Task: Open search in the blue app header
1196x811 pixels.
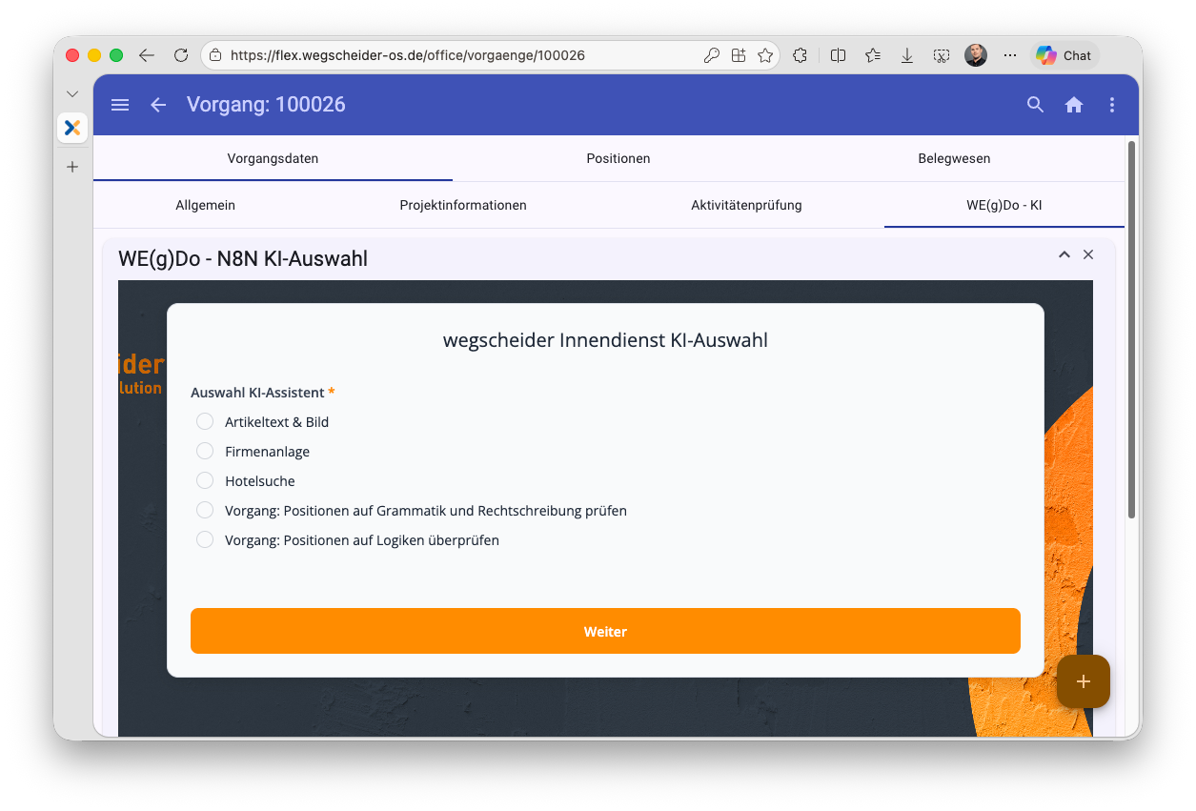Action: (1035, 105)
